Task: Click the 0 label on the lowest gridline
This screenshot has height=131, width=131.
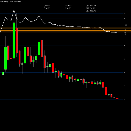Action: pyautogui.click(x=124, y=99)
